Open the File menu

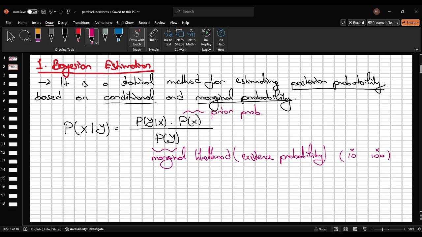click(x=8, y=23)
